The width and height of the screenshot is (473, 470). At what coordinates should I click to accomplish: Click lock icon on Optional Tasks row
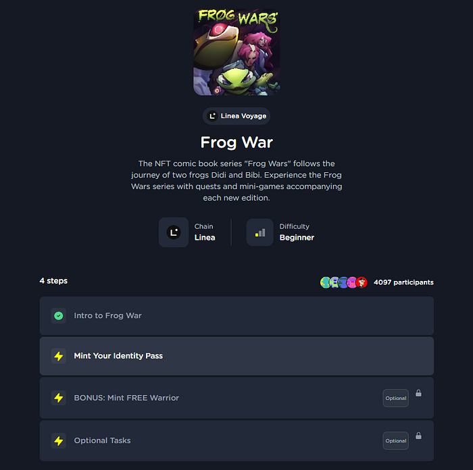tap(418, 436)
